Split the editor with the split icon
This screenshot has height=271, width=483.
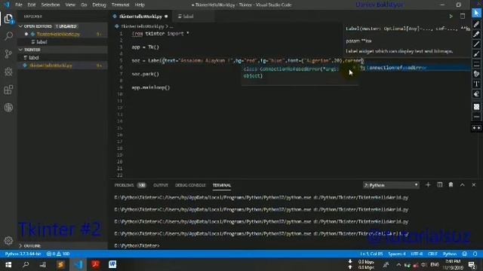(463, 17)
